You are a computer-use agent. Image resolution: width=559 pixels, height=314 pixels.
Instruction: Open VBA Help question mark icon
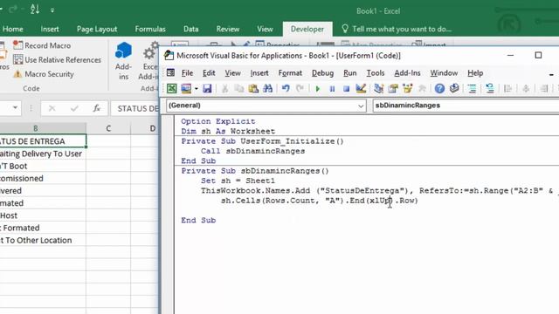pyautogui.click(x=439, y=88)
